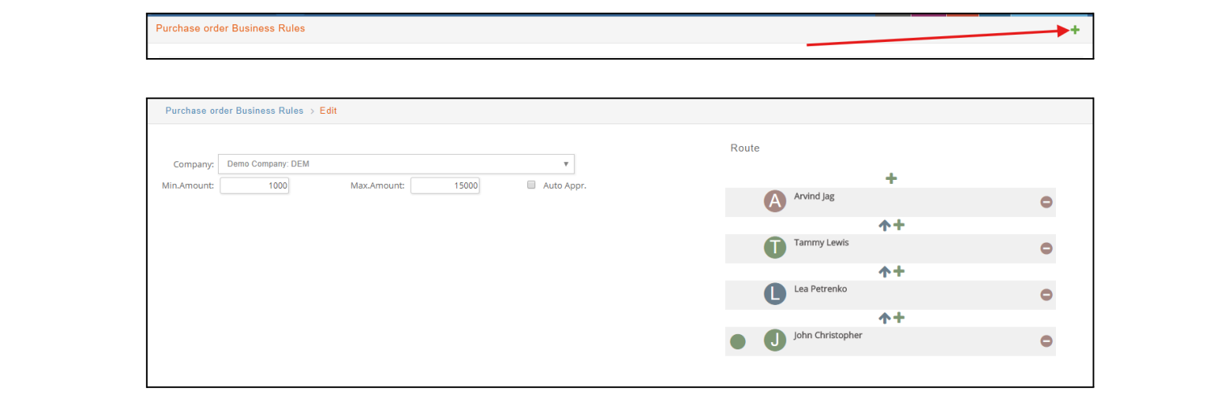The width and height of the screenshot is (1215, 401).
Task: Add approver below Arvind Jag
Action: click(899, 225)
